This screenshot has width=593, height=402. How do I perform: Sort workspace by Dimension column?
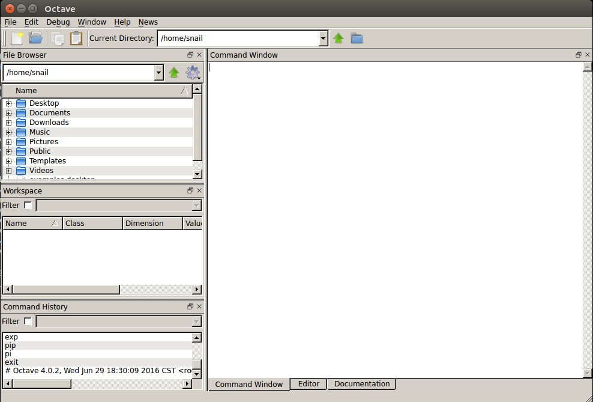(x=153, y=224)
